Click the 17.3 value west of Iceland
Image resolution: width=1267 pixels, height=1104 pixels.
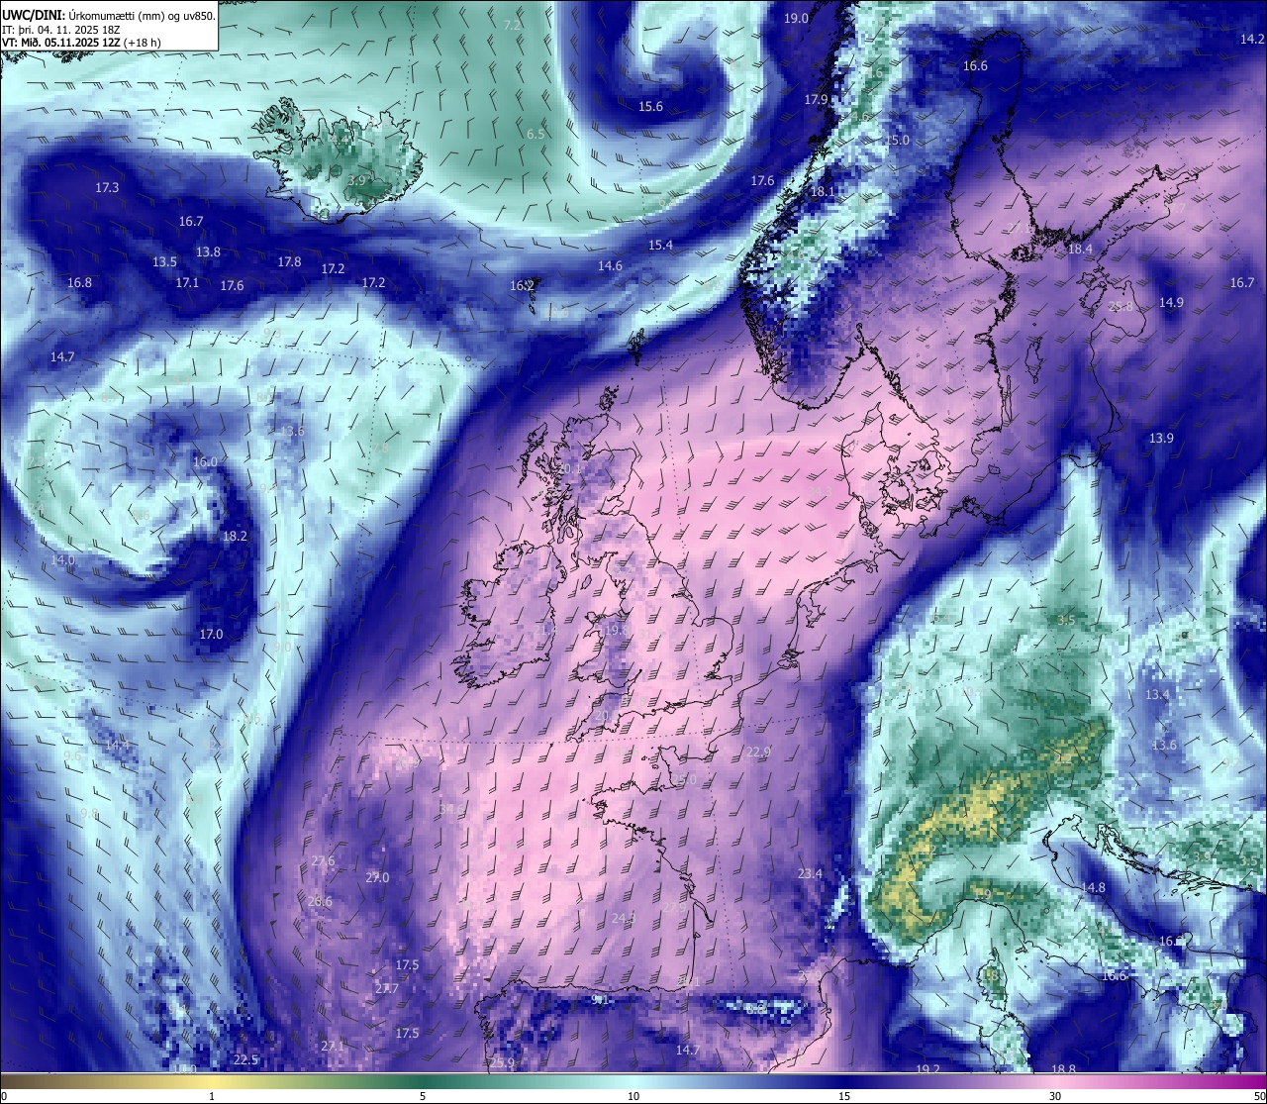click(x=107, y=188)
